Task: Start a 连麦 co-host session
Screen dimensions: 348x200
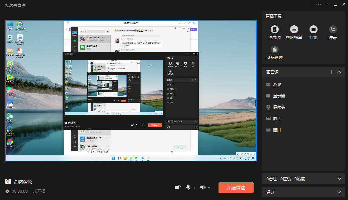Action: [x=333, y=29]
